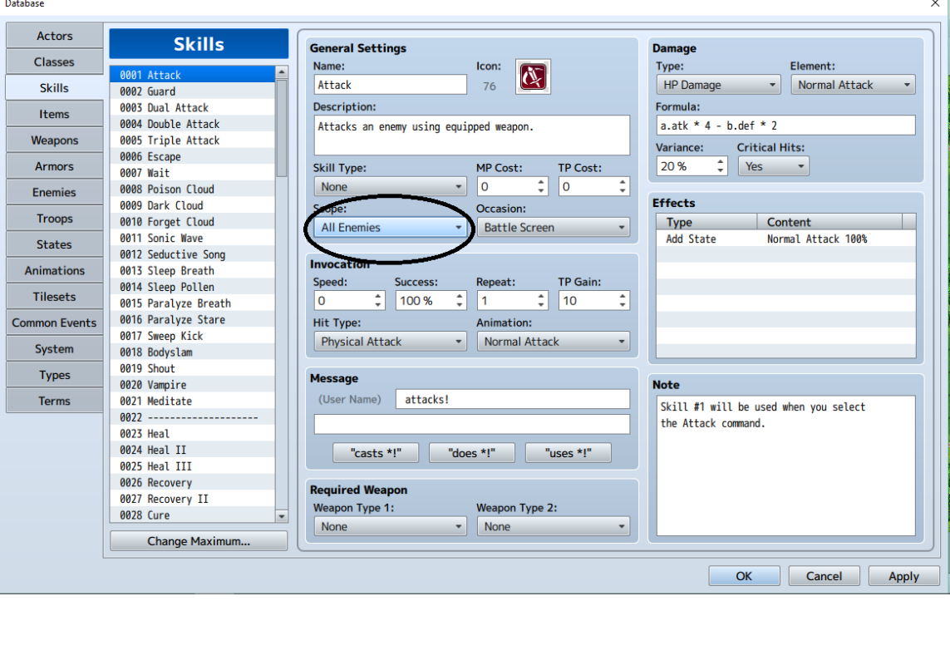
Task: Insert the "casts *!" message template
Action: tap(376, 453)
